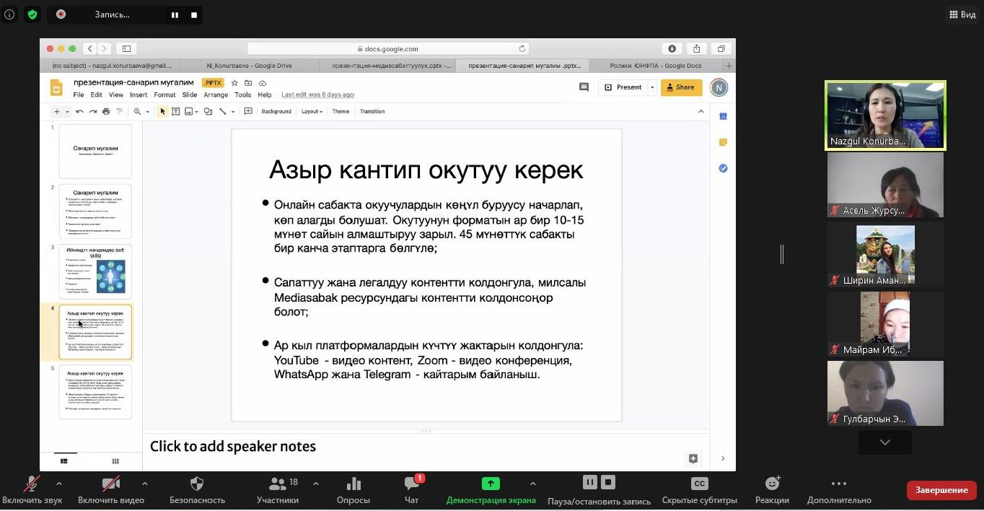
Task: Reload page in Safari address bar
Action: (x=522, y=48)
